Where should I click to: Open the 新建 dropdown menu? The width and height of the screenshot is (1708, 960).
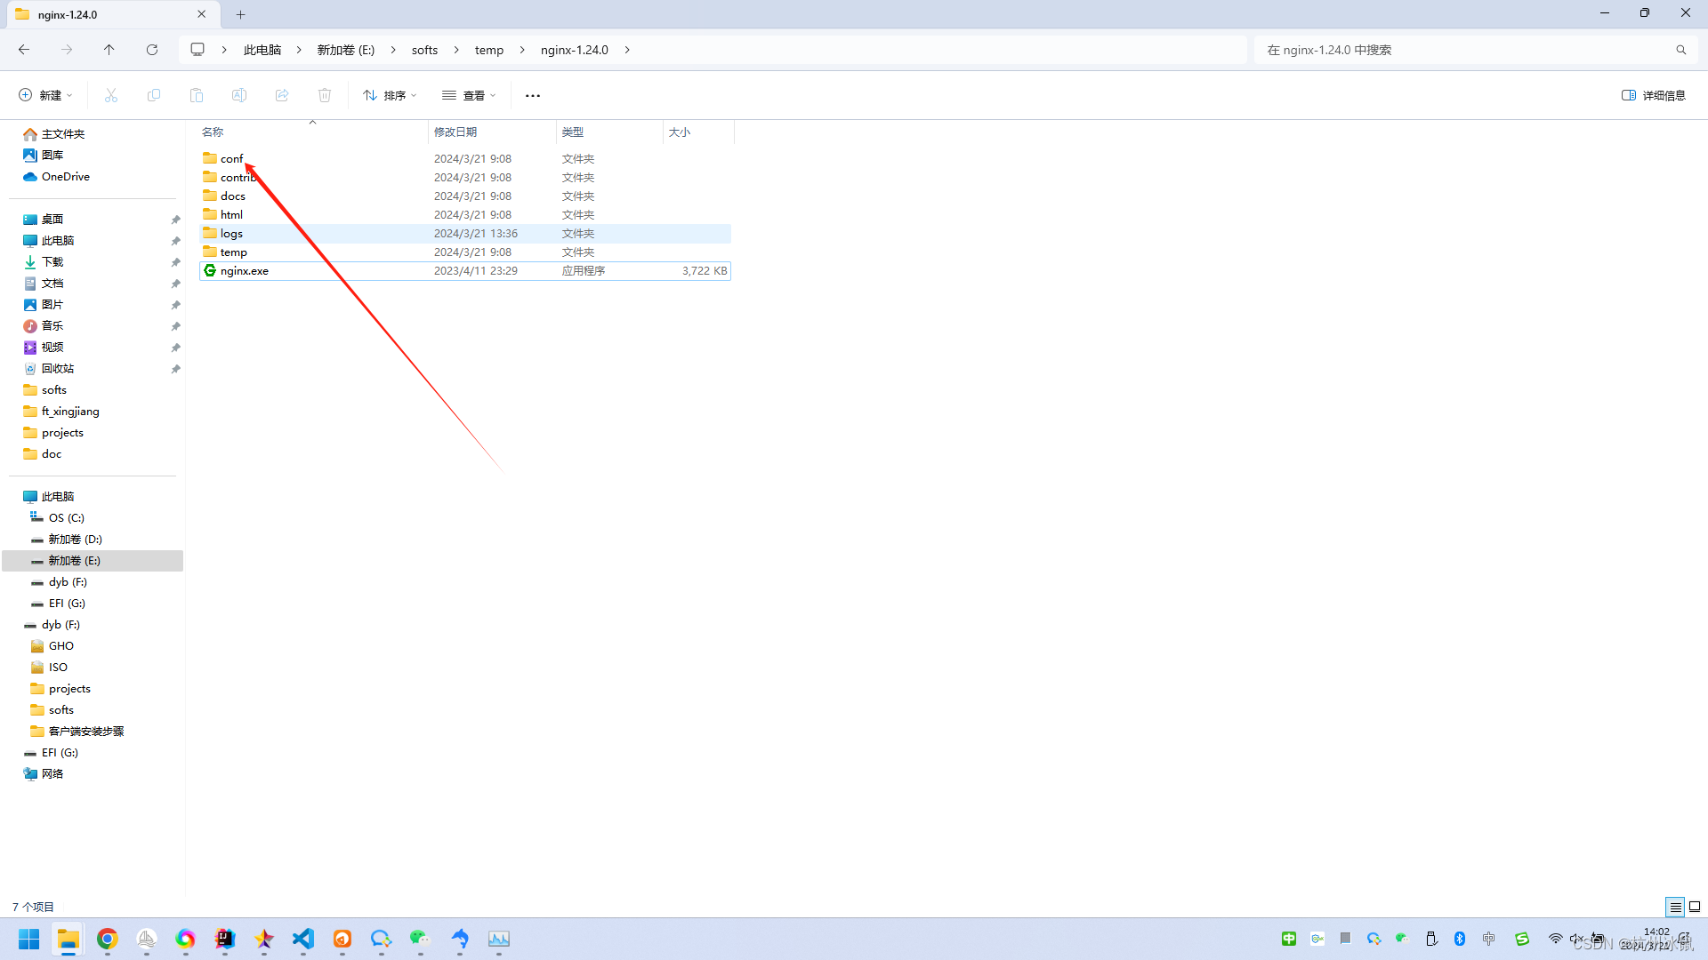pyautogui.click(x=45, y=95)
